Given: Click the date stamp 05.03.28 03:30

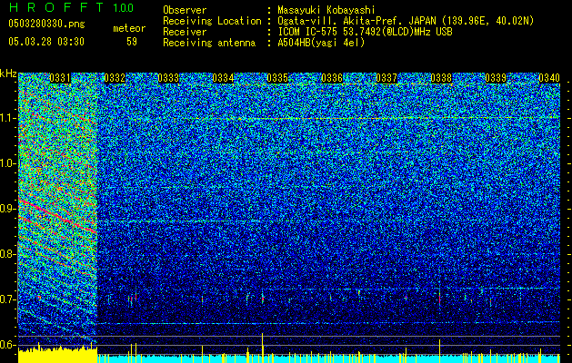Looking at the screenshot, I should [x=46, y=42].
